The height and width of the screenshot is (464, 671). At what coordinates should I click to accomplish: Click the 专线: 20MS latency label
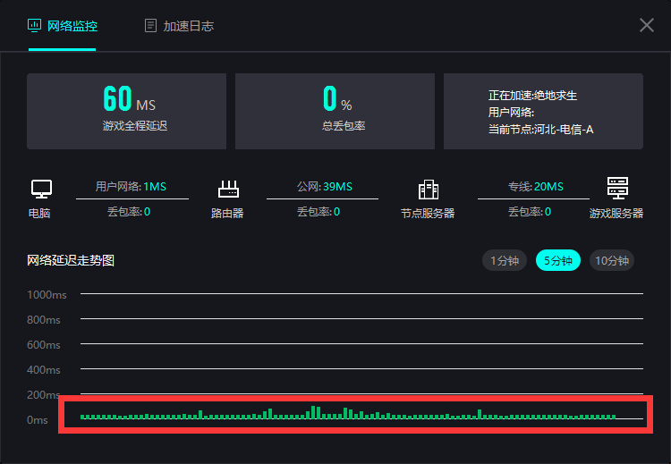[535, 187]
